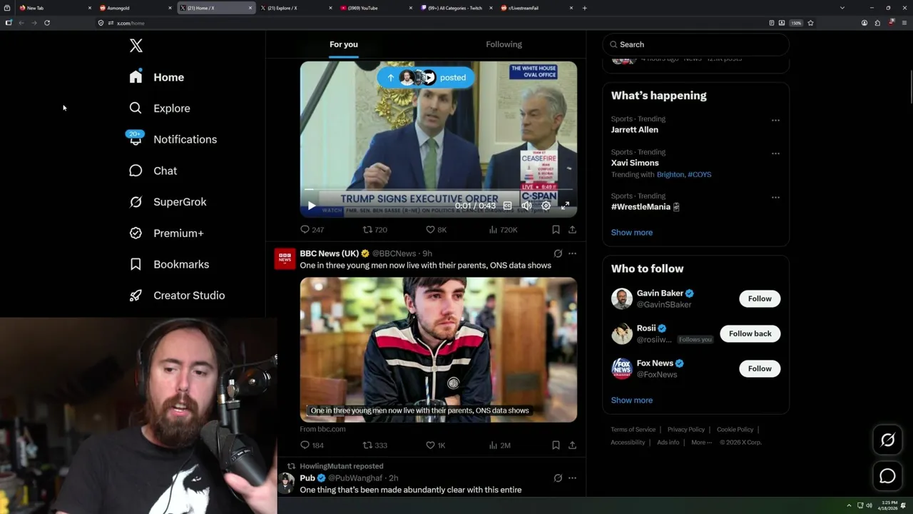Reload the page in browser toolbar
This screenshot has width=913, height=514.
pyautogui.click(x=47, y=23)
